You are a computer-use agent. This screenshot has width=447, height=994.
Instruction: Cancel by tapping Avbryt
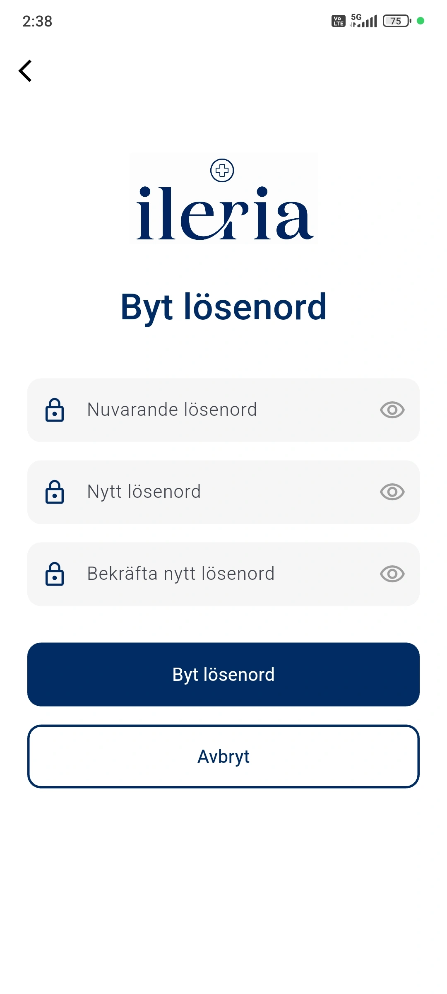[x=223, y=756]
